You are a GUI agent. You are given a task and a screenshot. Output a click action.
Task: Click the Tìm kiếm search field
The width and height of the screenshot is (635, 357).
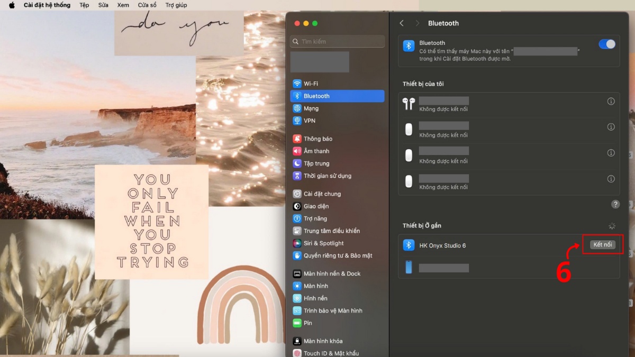[x=337, y=41]
